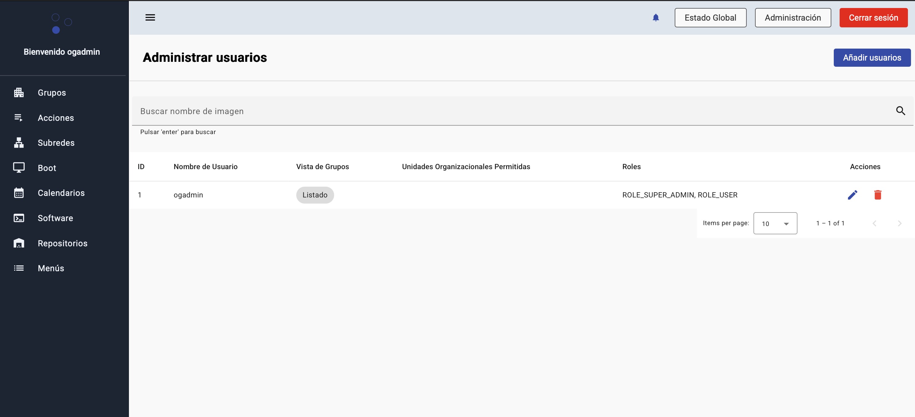Click the Añadir usuarios button
Viewport: 915px width, 417px height.
(x=872, y=58)
